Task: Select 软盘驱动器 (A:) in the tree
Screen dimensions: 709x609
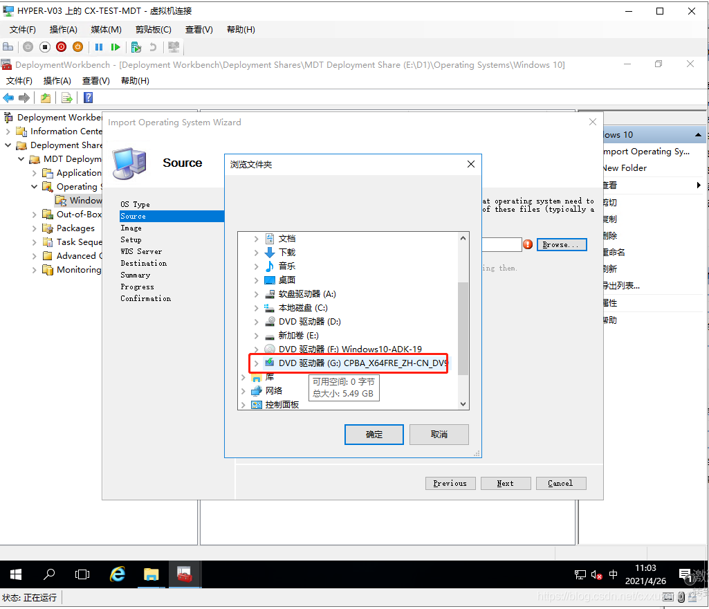Action: pyautogui.click(x=307, y=294)
